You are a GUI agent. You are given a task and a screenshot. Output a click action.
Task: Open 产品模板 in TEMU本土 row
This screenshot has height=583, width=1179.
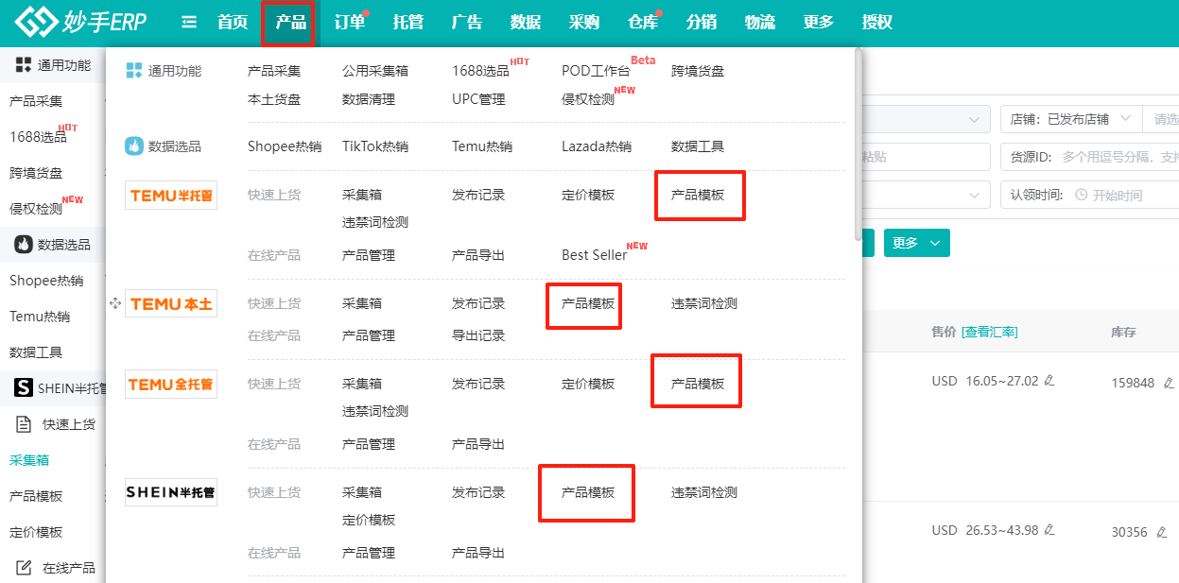coord(588,303)
